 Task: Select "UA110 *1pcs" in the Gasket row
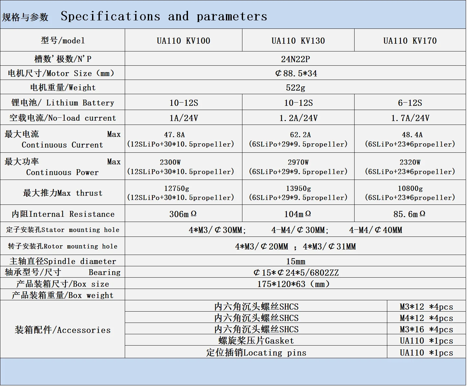click(426, 341)
